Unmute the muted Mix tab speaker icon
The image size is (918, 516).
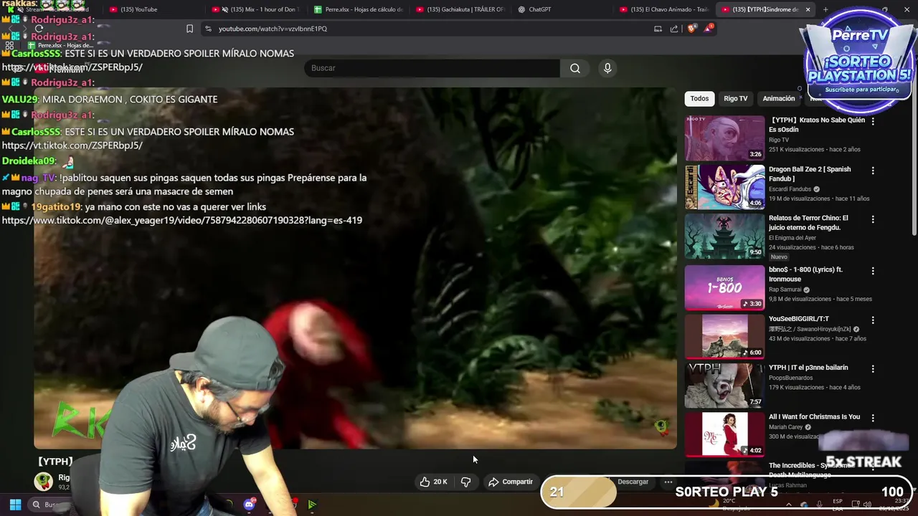click(x=225, y=9)
